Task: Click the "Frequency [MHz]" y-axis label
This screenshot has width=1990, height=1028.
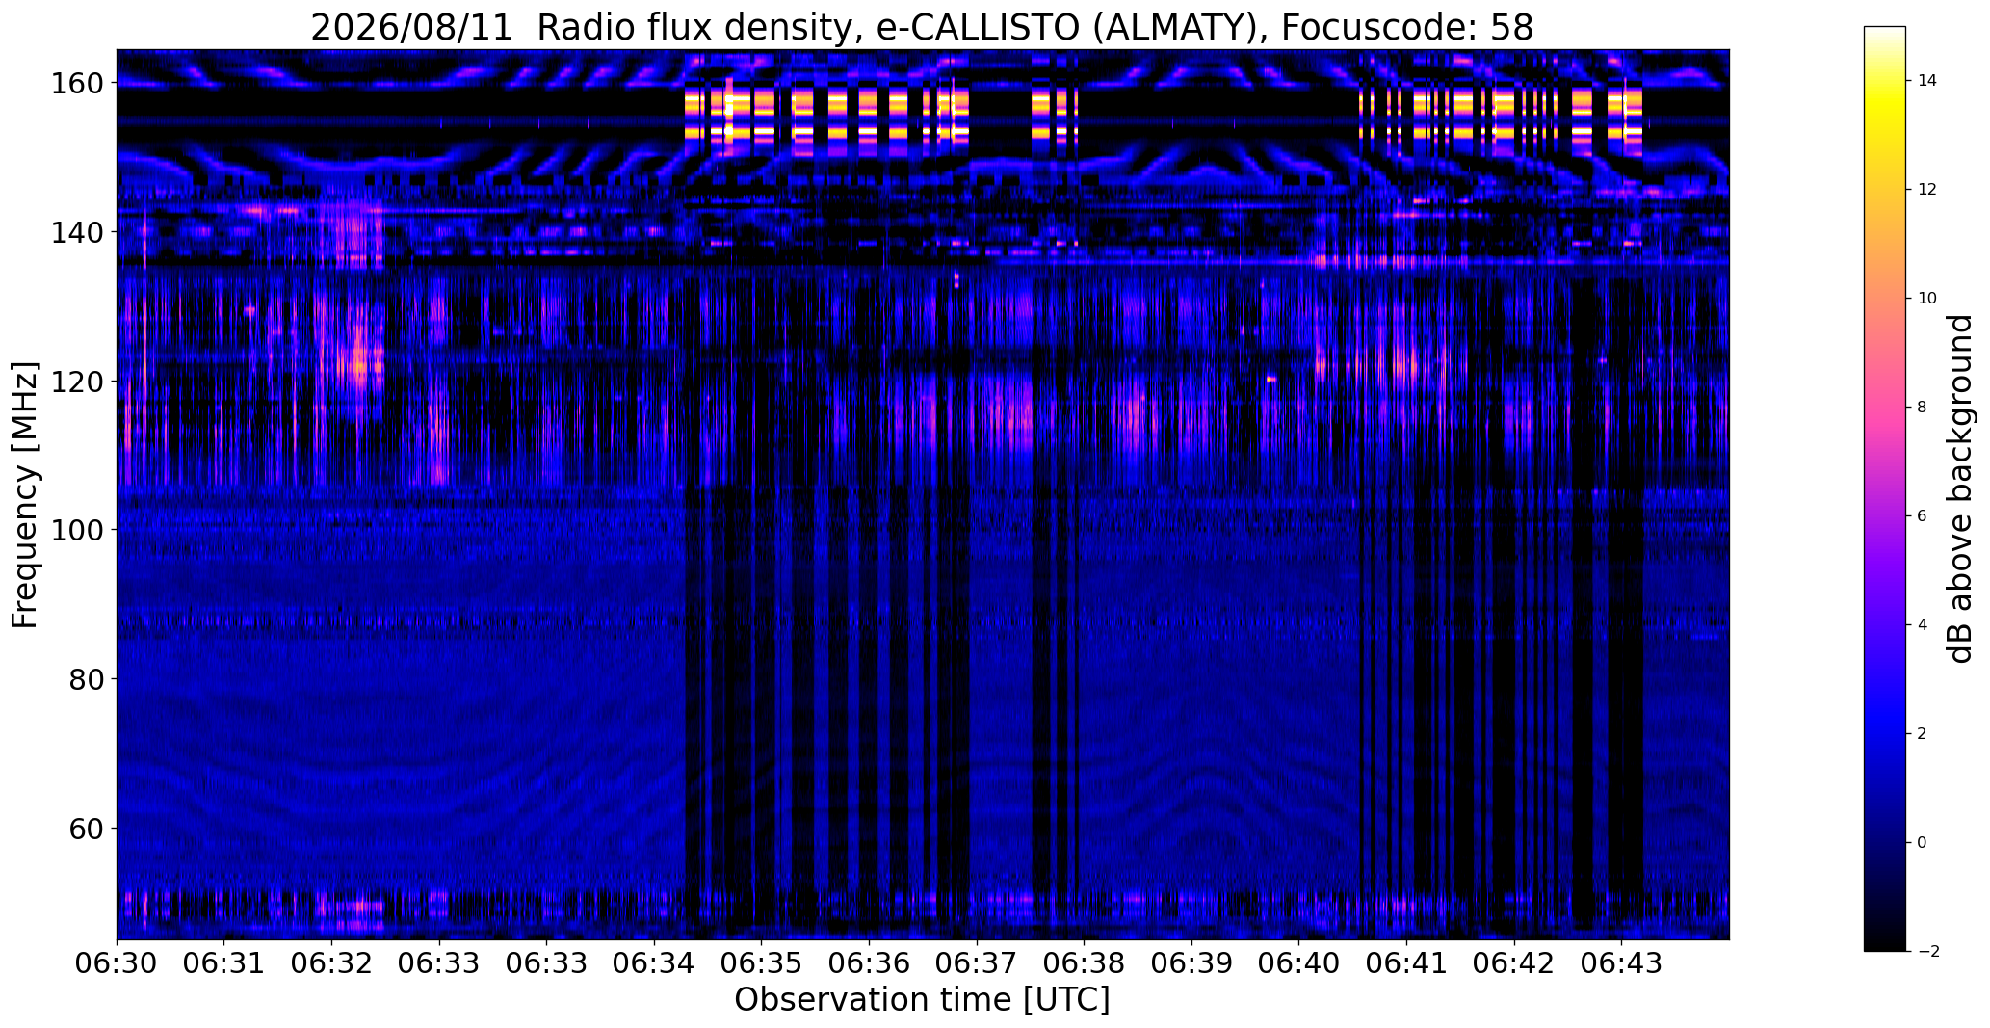Action: (26, 495)
